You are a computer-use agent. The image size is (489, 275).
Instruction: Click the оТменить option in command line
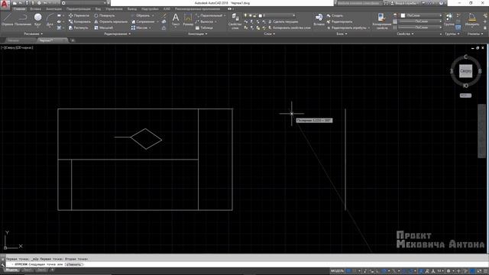click(74, 264)
